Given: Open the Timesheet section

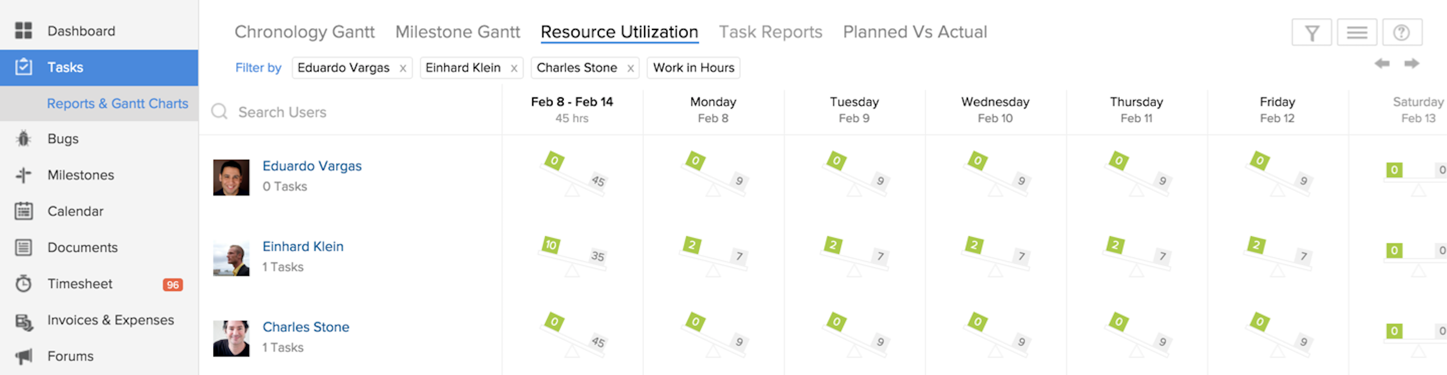Looking at the screenshot, I should pos(80,284).
